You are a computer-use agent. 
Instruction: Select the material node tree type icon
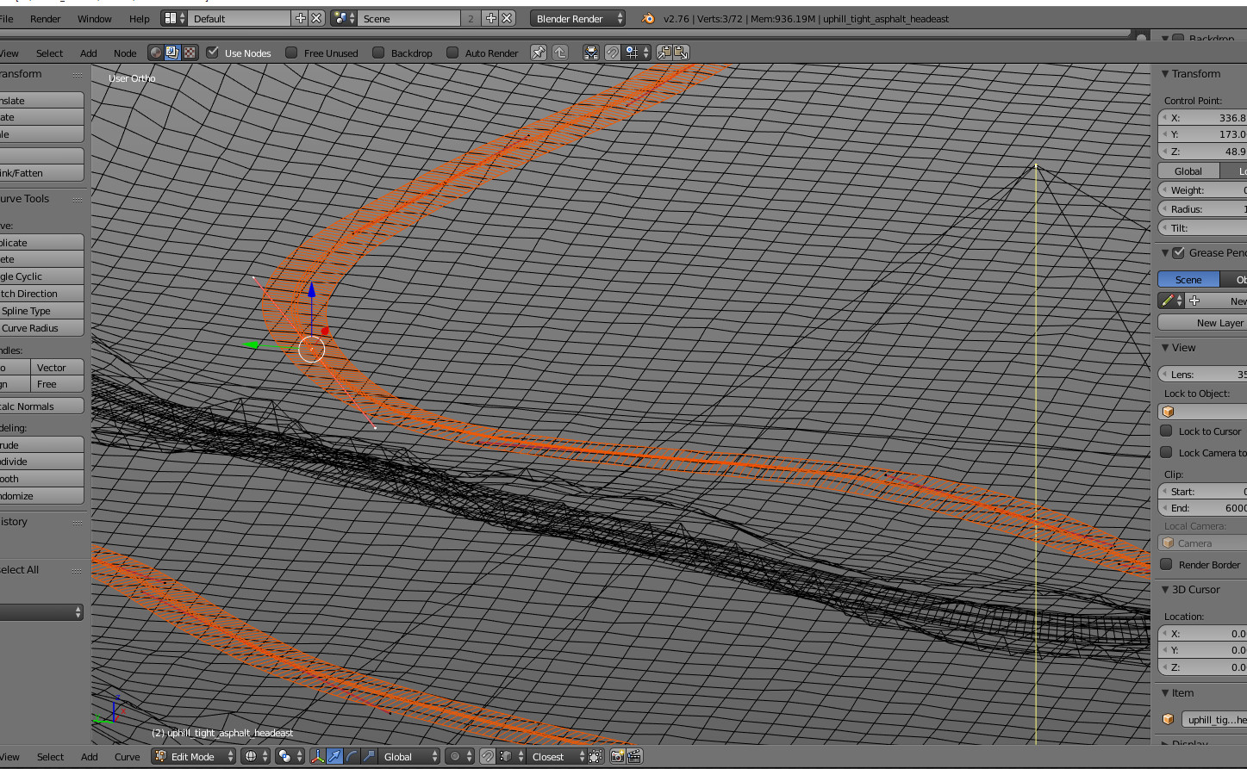pos(156,53)
